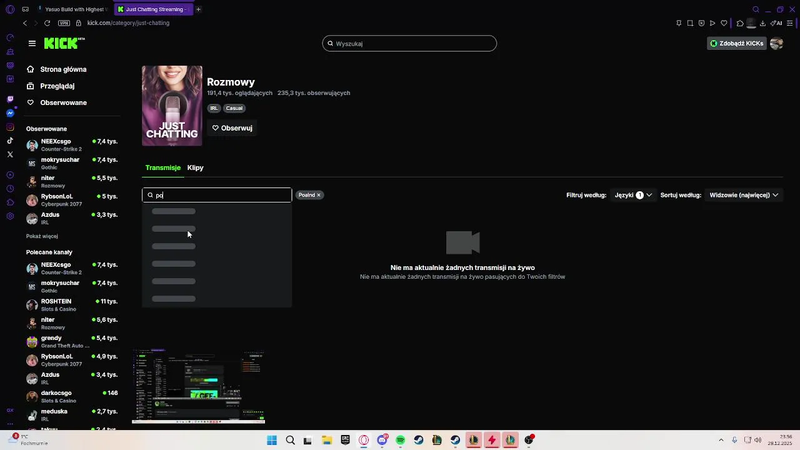Toggle the VPN badge in address bar
The height and width of the screenshot is (450, 800).
[64, 23]
